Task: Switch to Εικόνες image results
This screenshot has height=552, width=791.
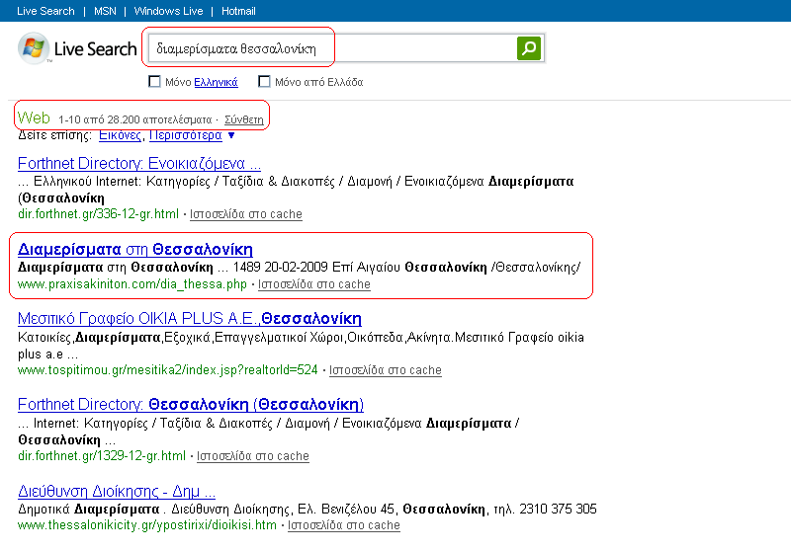Action: (121, 135)
